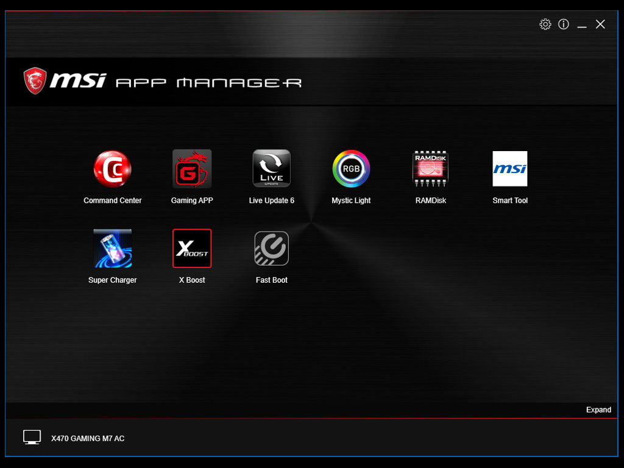
Task: Minimize the MSI App Manager window
Action: [582, 24]
